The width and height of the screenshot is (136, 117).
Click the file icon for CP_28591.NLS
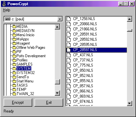tap(69, 34)
